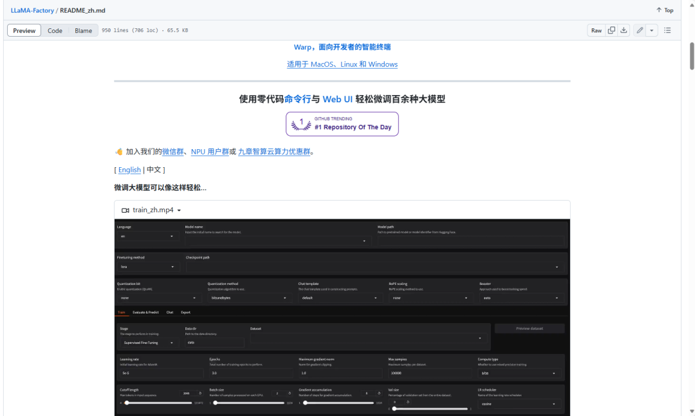Play the train_zh.mp4 video preview

(342, 317)
